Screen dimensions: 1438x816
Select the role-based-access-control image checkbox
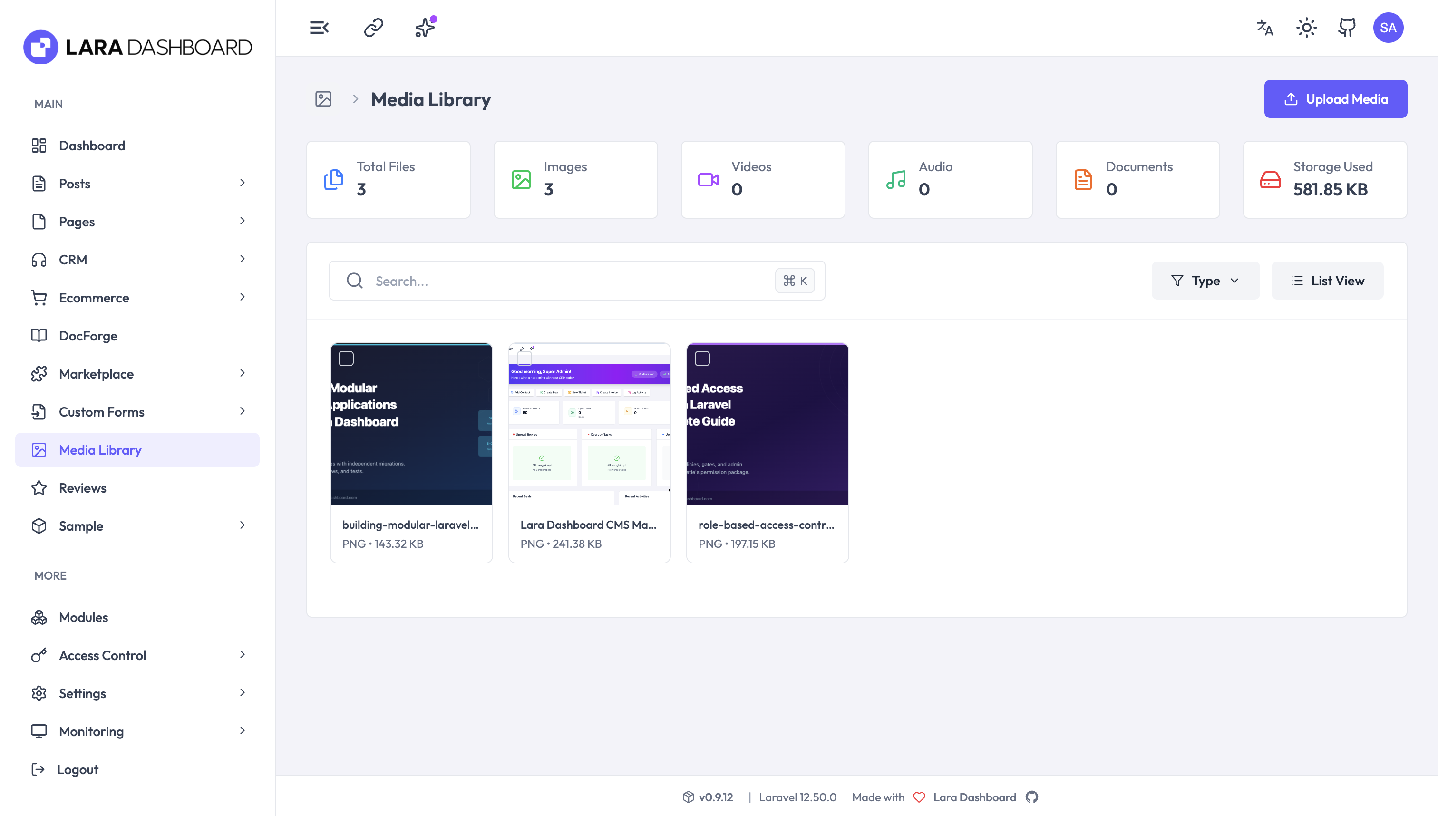coord(702,358)
